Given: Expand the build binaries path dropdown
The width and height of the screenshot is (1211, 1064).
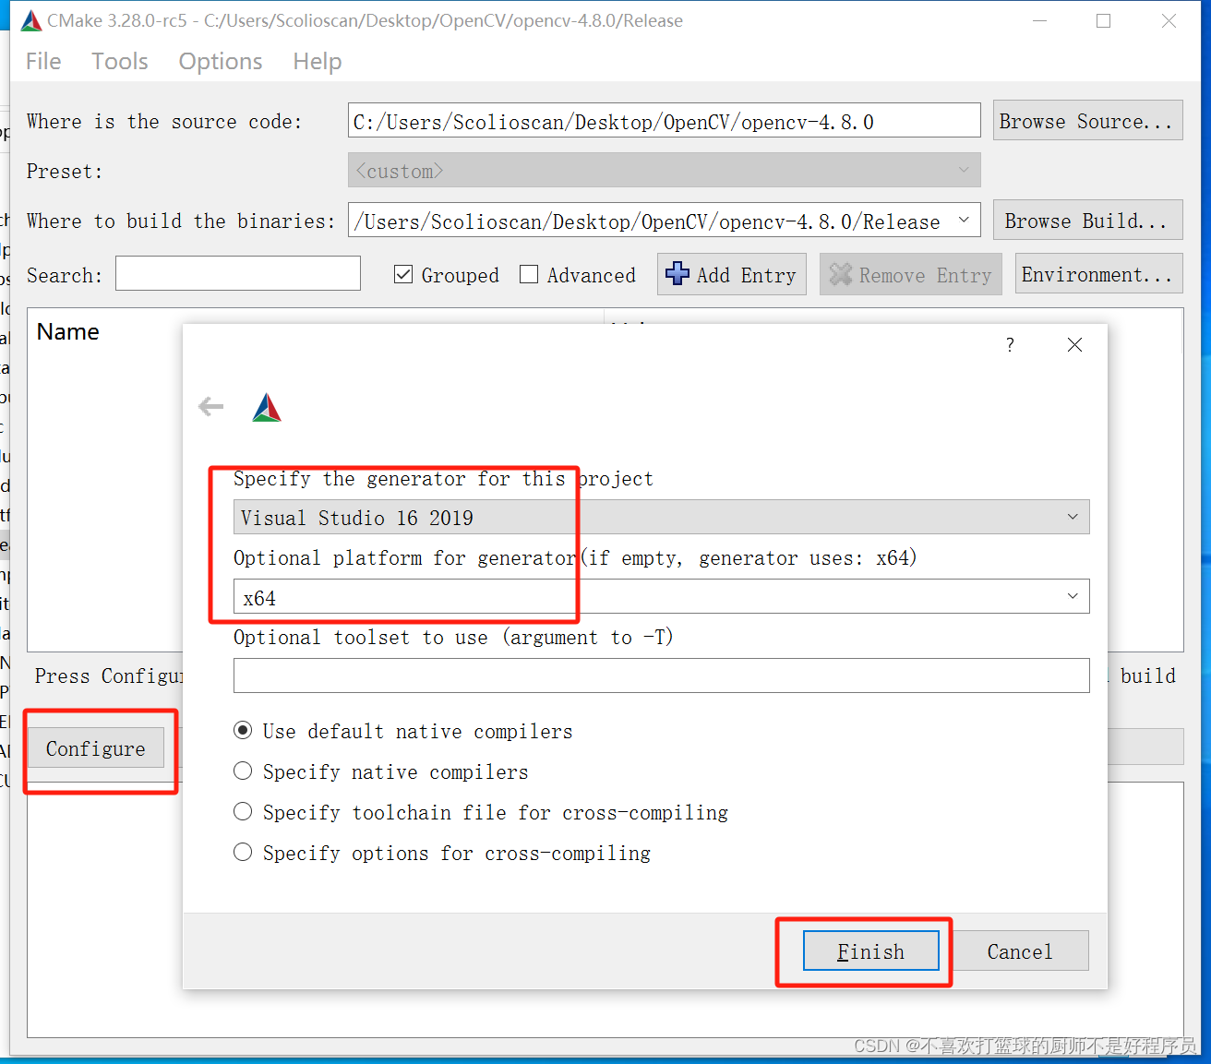Looking at the screenshot, I should [964, 221].
